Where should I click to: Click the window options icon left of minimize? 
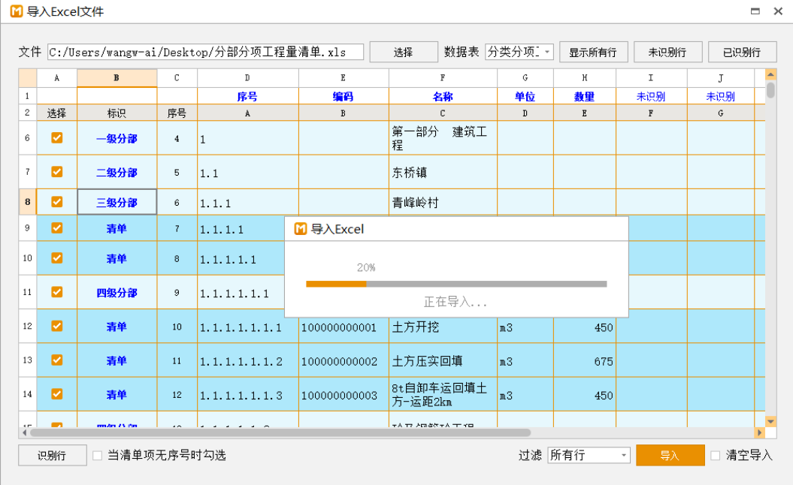click(x=755, y=11)
